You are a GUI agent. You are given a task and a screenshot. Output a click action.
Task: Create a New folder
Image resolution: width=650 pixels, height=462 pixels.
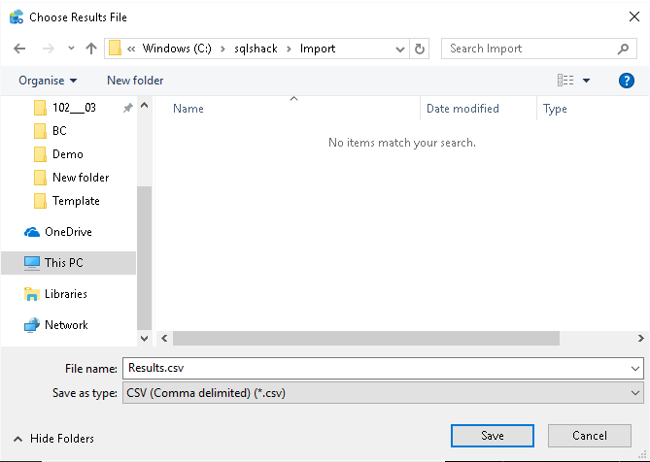135,81
